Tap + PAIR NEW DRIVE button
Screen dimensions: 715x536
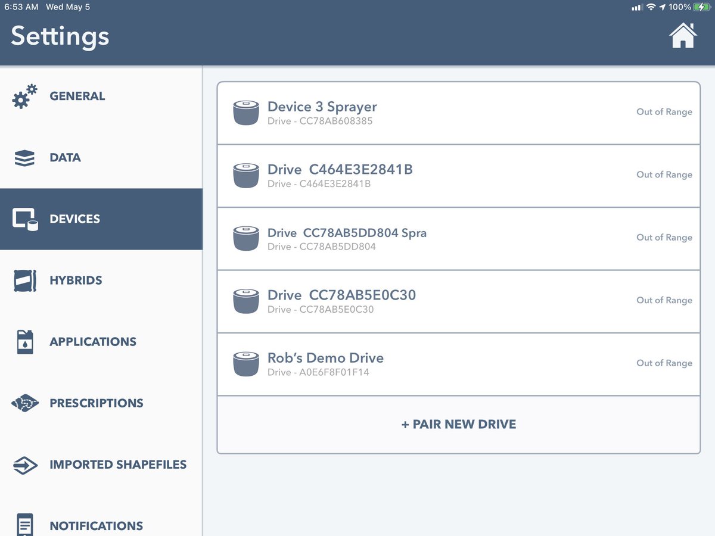click(459, 425)
